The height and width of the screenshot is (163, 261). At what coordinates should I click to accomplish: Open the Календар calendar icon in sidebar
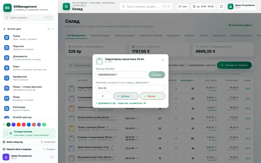7,108
